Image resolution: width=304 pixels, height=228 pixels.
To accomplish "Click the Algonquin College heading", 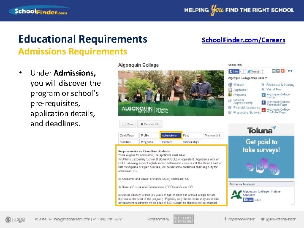I will [x=138, y=65].
